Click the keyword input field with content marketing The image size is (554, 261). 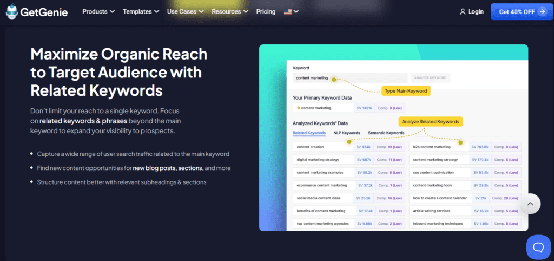[350, 78]
